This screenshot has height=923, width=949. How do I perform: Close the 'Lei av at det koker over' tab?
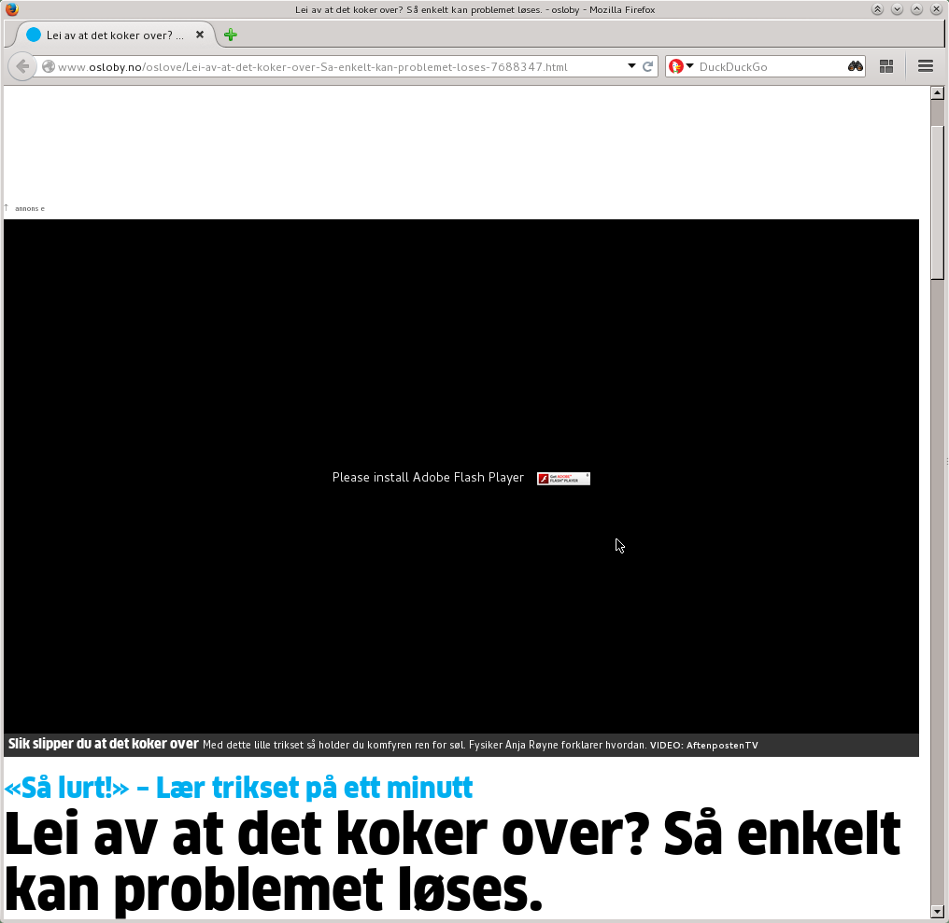pyautogui.click(x=200, y=35)
